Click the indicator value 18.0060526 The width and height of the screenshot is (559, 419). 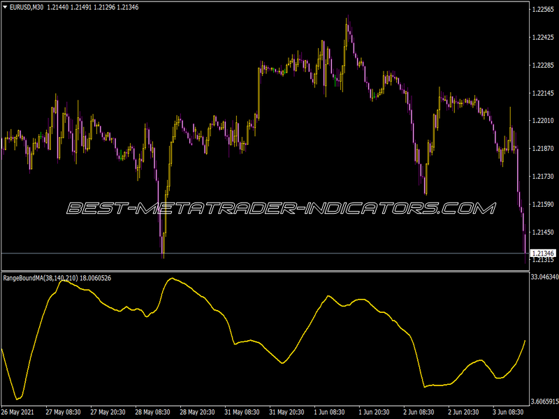tap(95, 278)
